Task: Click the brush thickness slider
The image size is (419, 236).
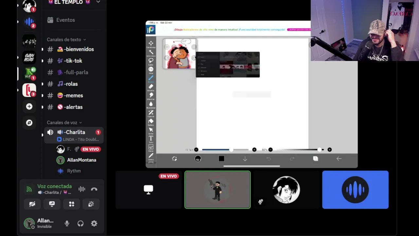Action: [x=225, y=150]
